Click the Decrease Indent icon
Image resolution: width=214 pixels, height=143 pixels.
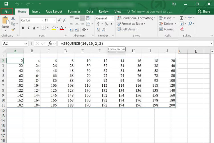pyautogui.click(x=72, y=29)
